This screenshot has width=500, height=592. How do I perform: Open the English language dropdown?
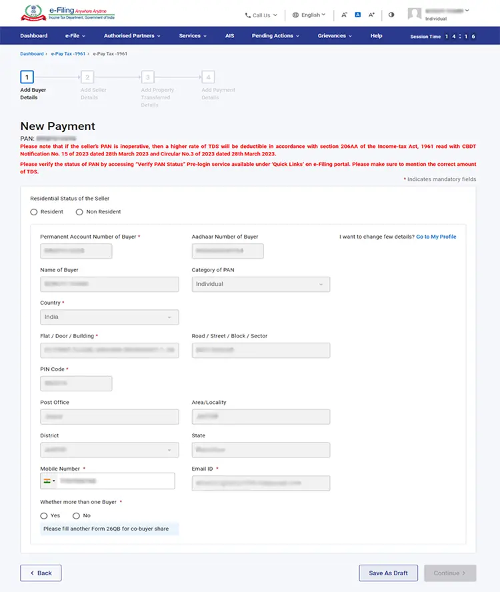point(309,15)
